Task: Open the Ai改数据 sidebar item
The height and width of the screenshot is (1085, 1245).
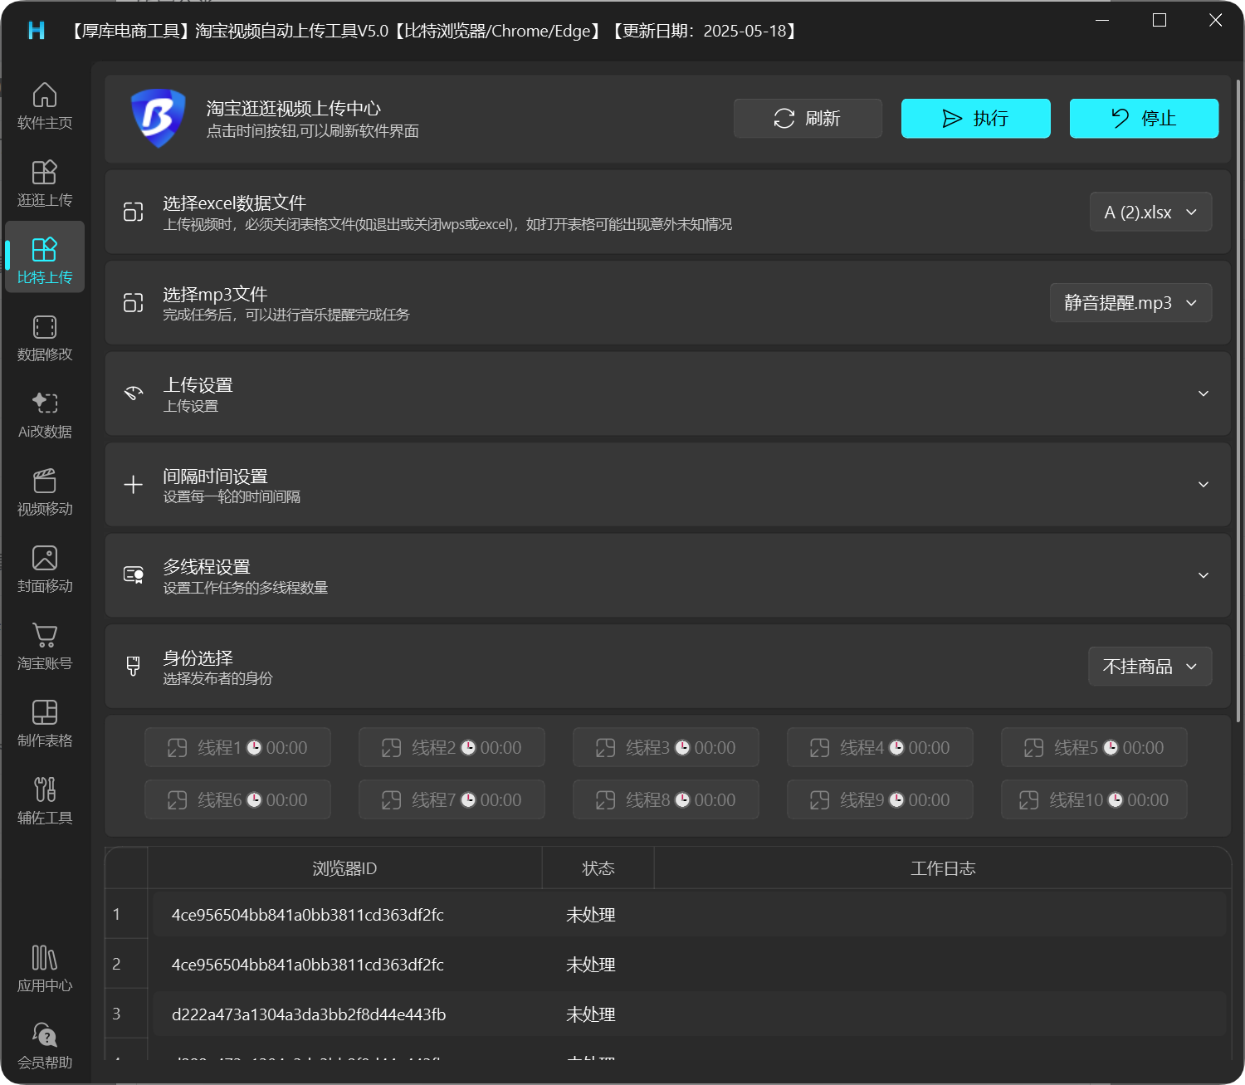Action: (x=45, y=415)
